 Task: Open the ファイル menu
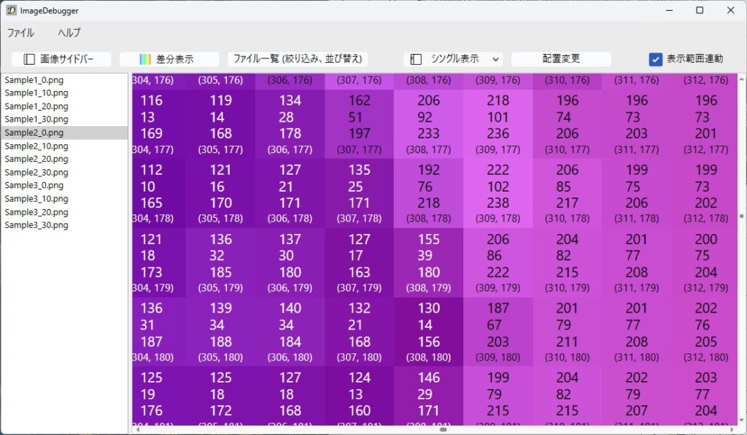point(20,33)
